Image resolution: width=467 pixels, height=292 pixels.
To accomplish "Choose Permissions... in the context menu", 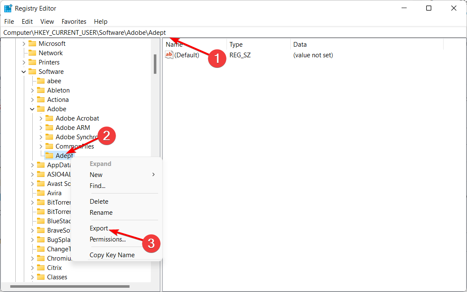I will (x=116, y=239).
